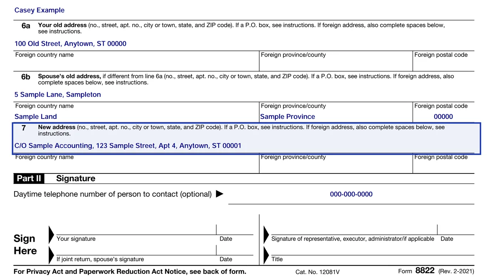The width and height of the screenshot is (493, 277).
Task: Click the arrow after daytime telephone label
Action: [x=220, y=194]
